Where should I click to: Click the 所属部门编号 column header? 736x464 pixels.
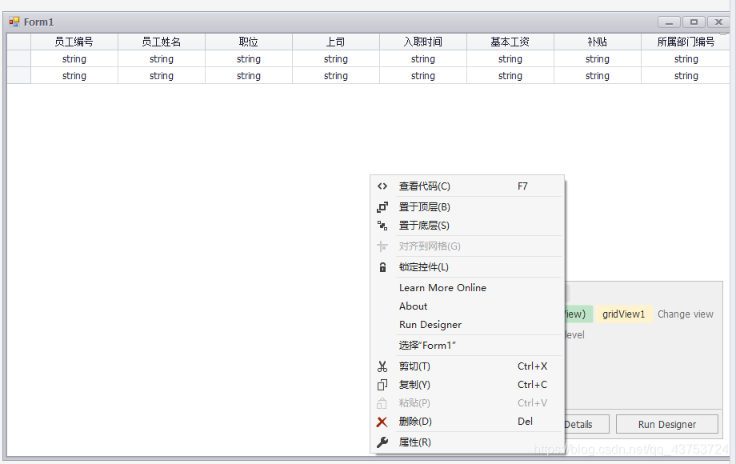tap(686, 42)
